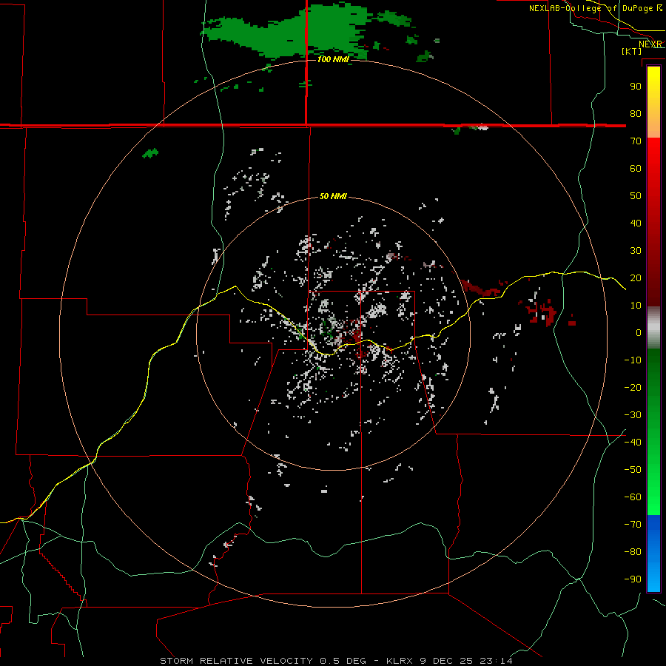Click the 50 value on velocity scale

tap(636, 196)
